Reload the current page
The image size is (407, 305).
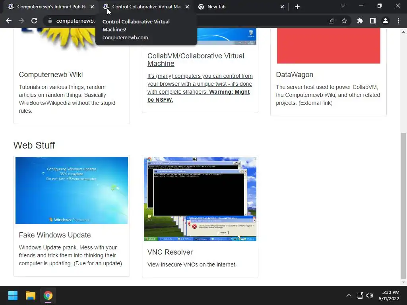click(x=34, y=21)
